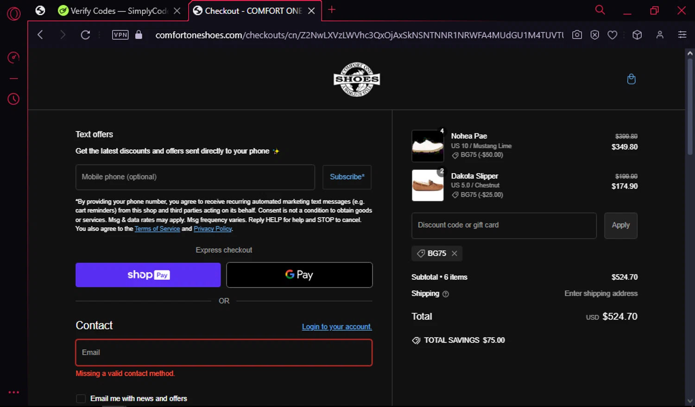Open tab search magnifier icon

click(x=600, y=10)
